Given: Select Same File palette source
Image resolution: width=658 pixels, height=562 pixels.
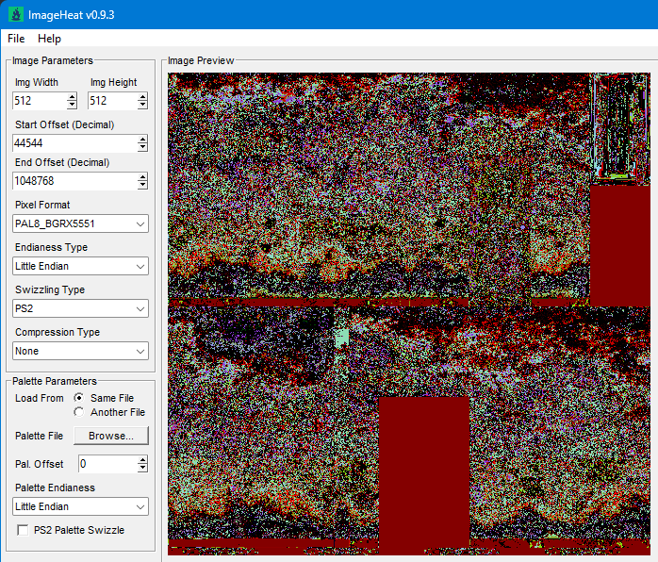Looking at the screenshot, I should pos(78,398).
